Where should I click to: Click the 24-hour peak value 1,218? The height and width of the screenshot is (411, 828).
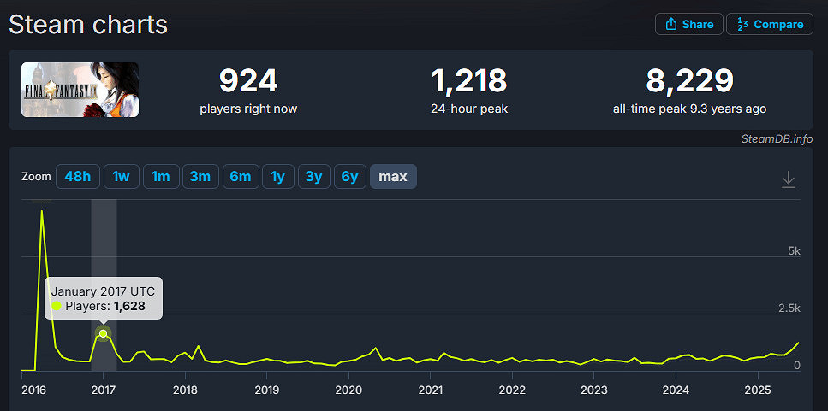[468, 81]
